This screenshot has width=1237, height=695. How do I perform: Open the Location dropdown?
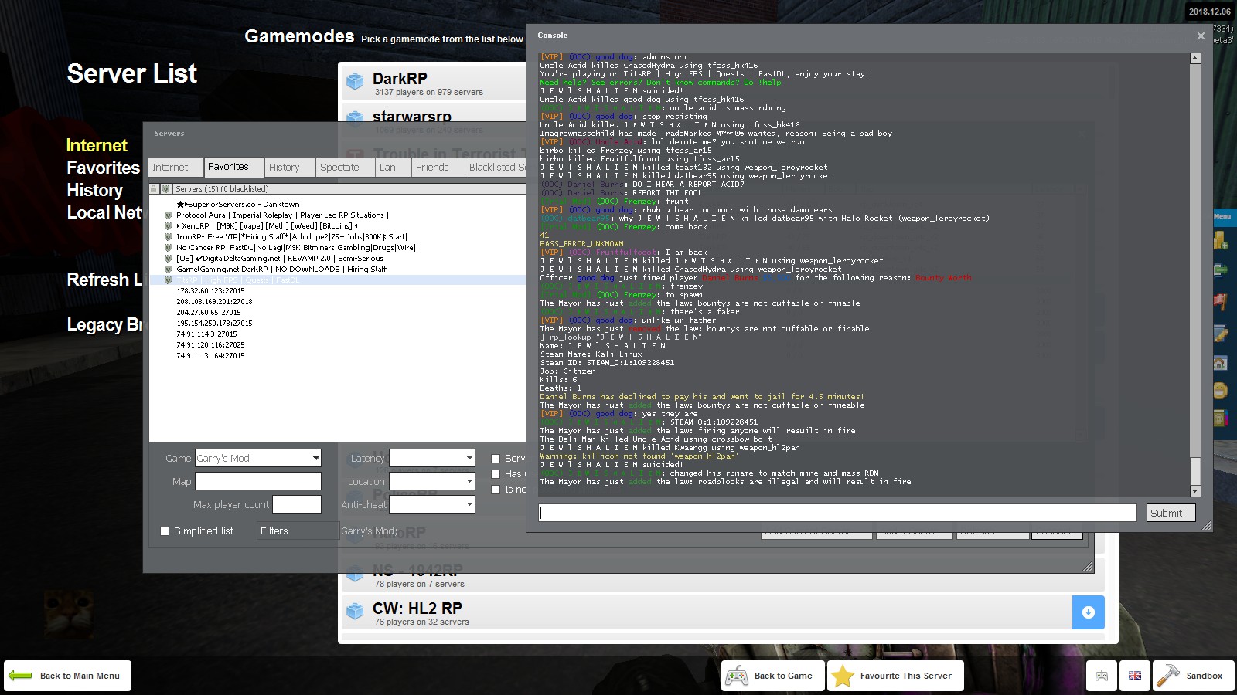point(432,481)
